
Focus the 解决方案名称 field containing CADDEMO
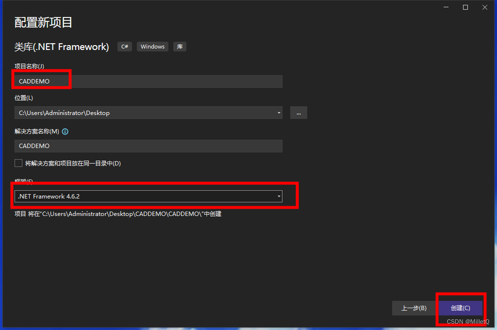pyautogui.click(x=149, y=146)
